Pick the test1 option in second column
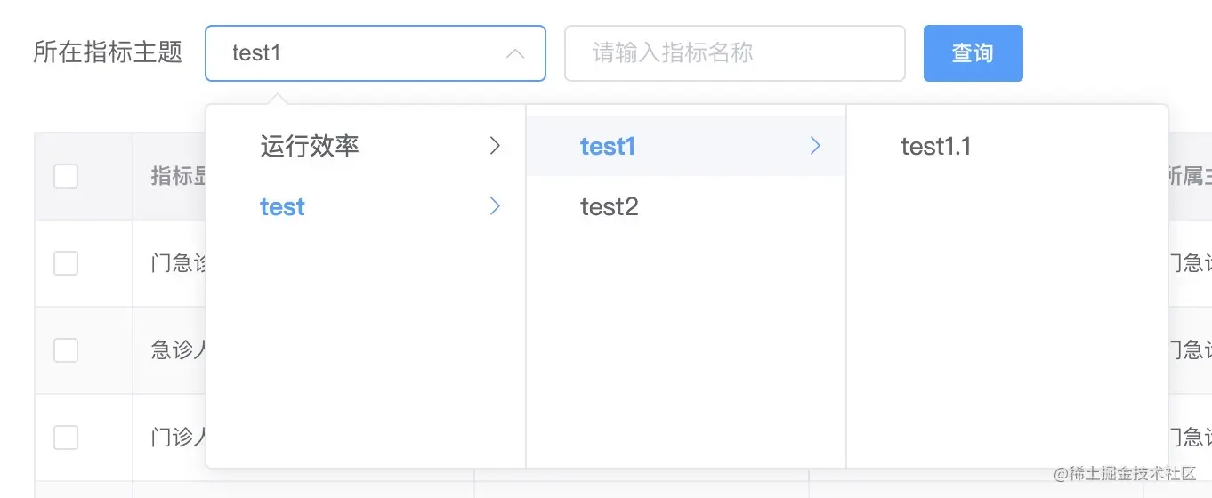 608,146
